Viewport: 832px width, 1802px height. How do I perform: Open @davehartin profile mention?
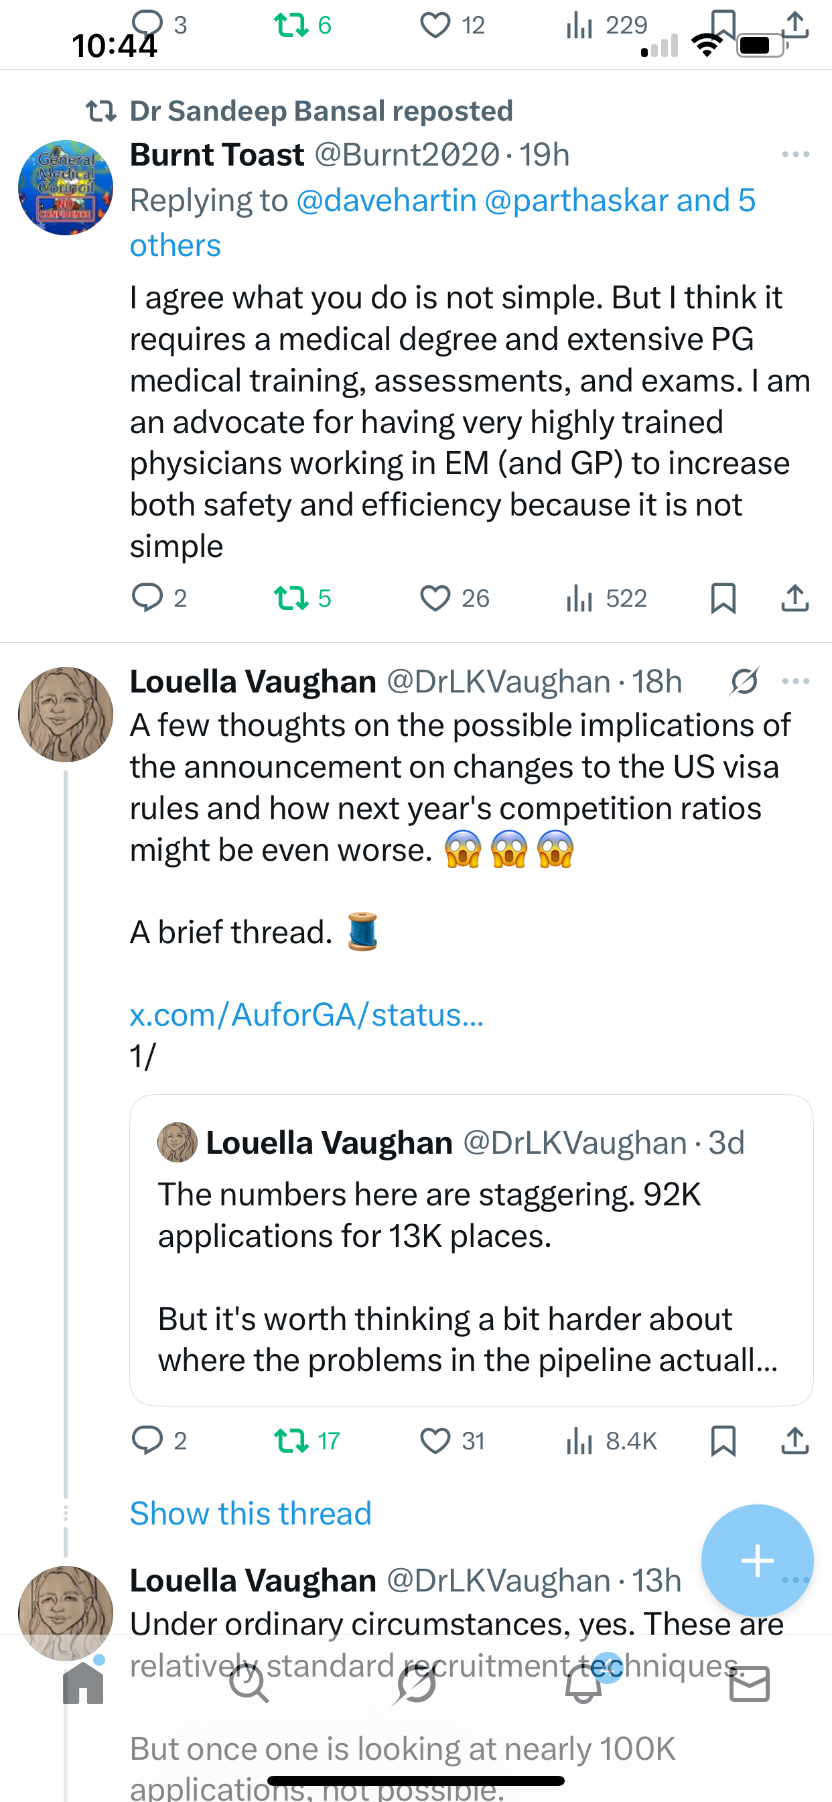[387, 200]
